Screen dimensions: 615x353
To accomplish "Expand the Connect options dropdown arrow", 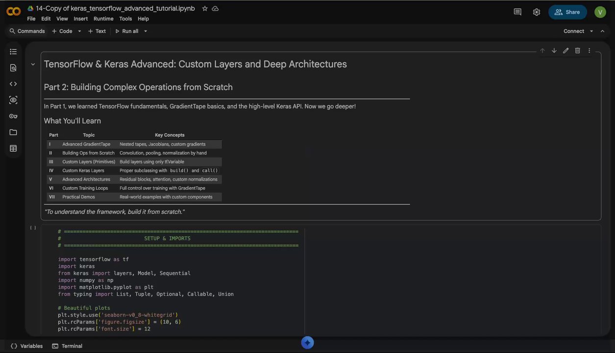I will tap(591, 31).
